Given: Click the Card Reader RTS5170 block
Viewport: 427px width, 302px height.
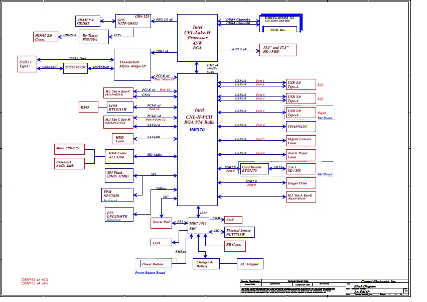Looking at the screenshot, I should click(254, 169).
